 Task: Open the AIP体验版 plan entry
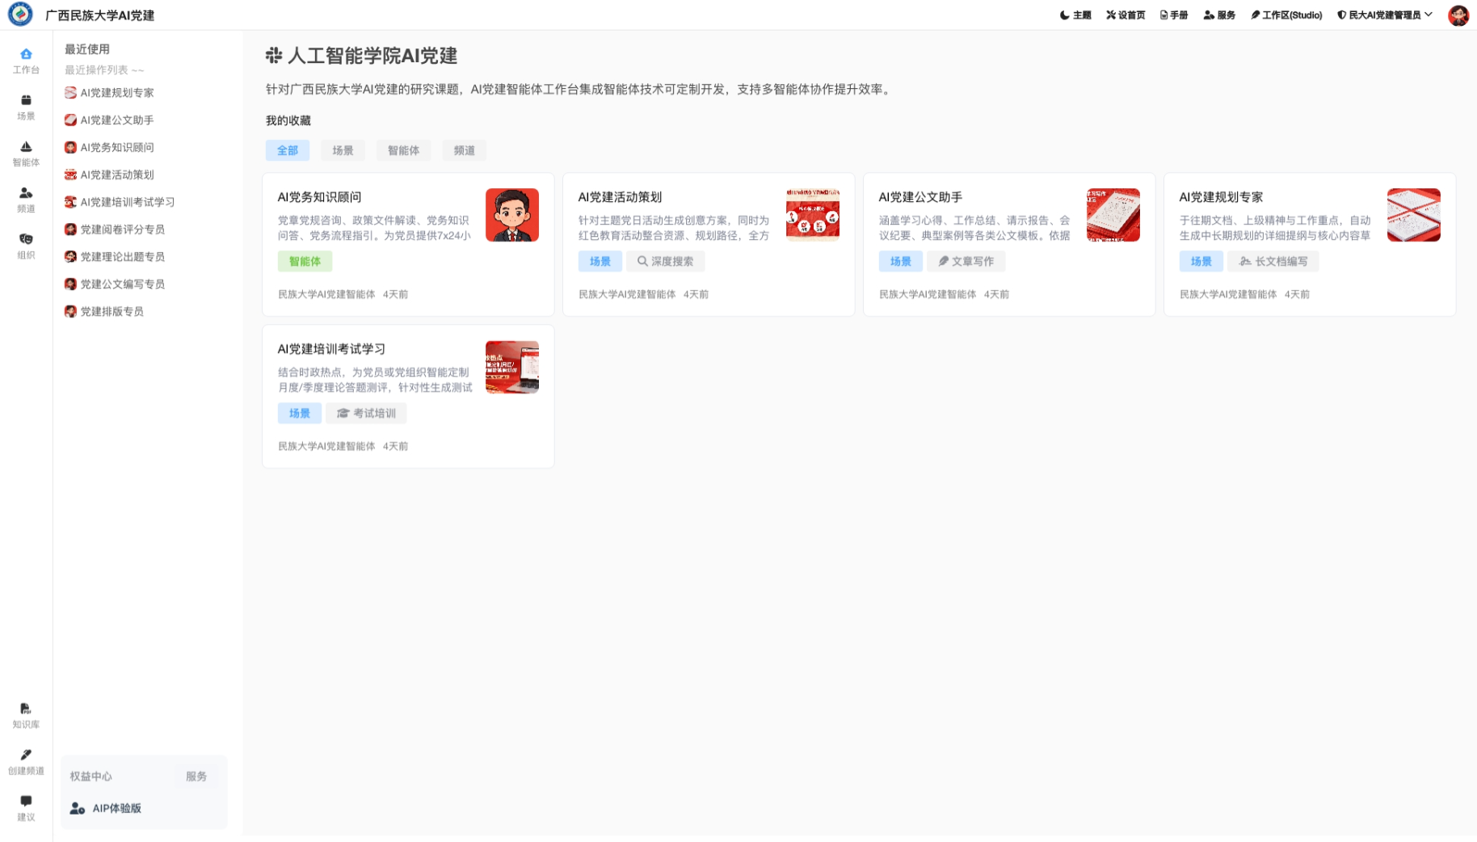point(116,808)
